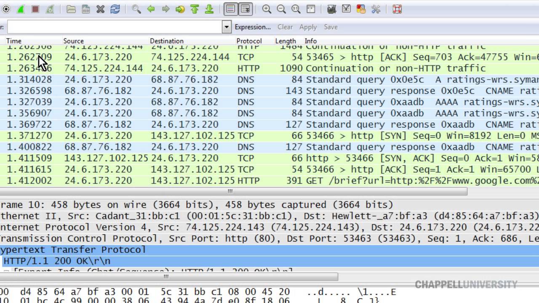The image size is (539, 303).
Task: Select the SYN, ACK packet at 1.411509
Action: (x=269, y=158)
